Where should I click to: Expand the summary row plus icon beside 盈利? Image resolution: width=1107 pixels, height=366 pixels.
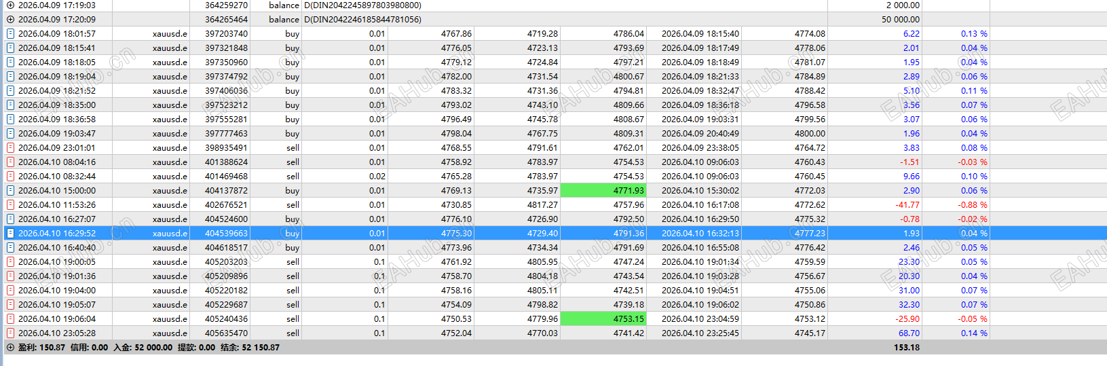pyautogui.click(x=10, y=347)
